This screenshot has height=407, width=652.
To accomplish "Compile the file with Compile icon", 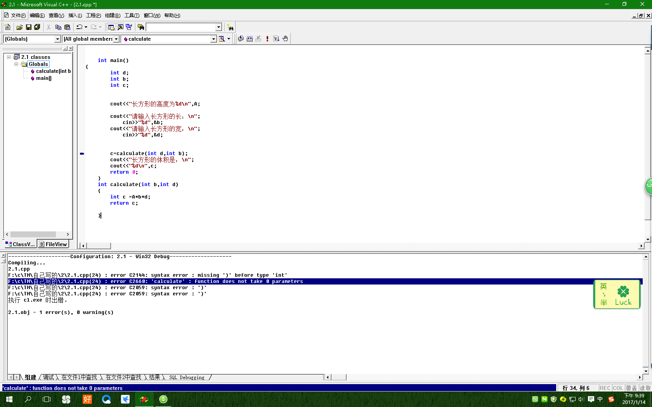I will (x=241, y=39).
